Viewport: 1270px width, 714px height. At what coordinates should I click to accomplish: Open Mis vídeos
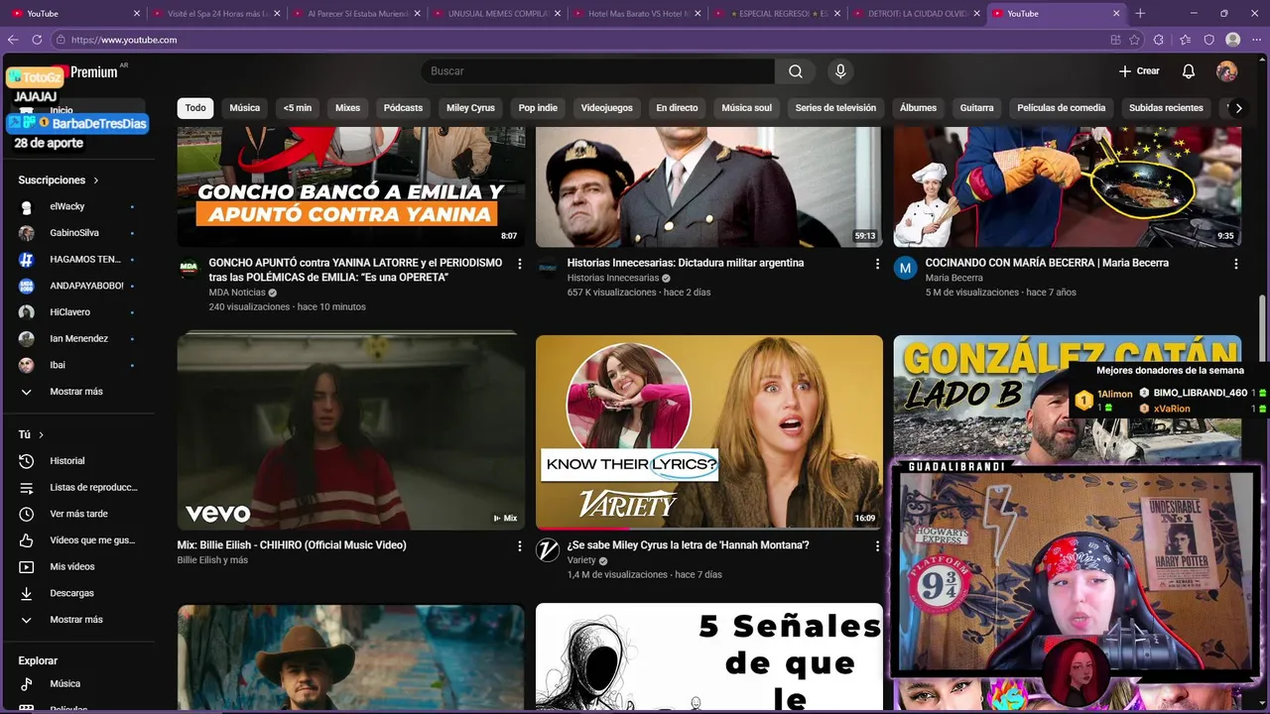tap(77, 567)
